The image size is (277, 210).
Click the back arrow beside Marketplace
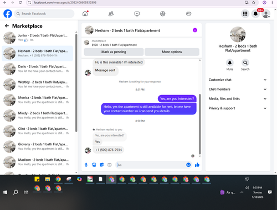pos(7,26)
